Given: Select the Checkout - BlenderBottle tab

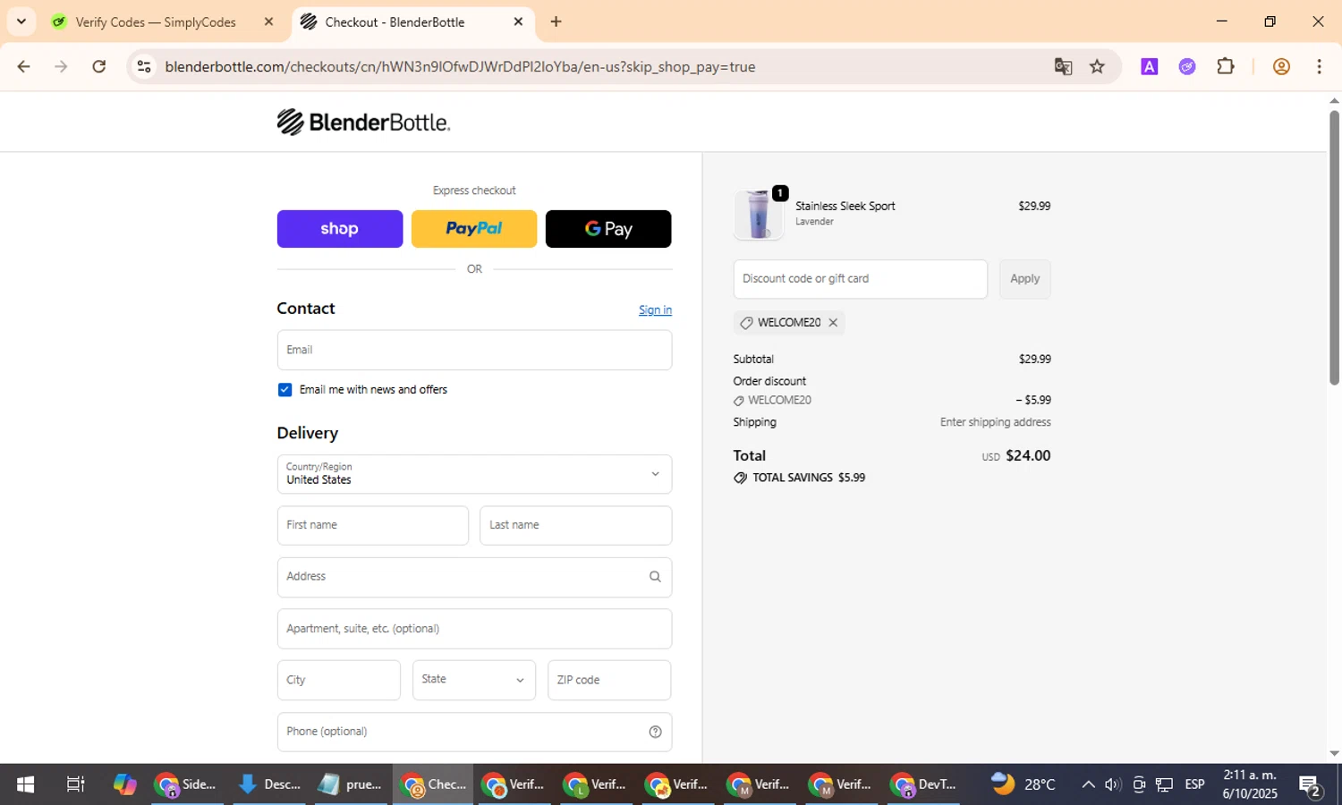Looking at the screenshot, I should [395, 22].
